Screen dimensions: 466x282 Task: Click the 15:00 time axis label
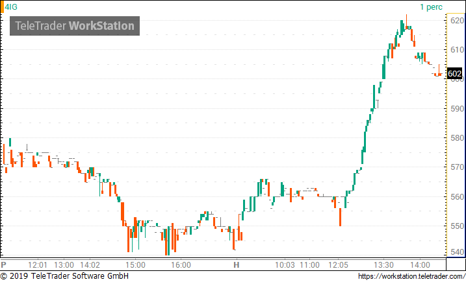tap(136, 264)
